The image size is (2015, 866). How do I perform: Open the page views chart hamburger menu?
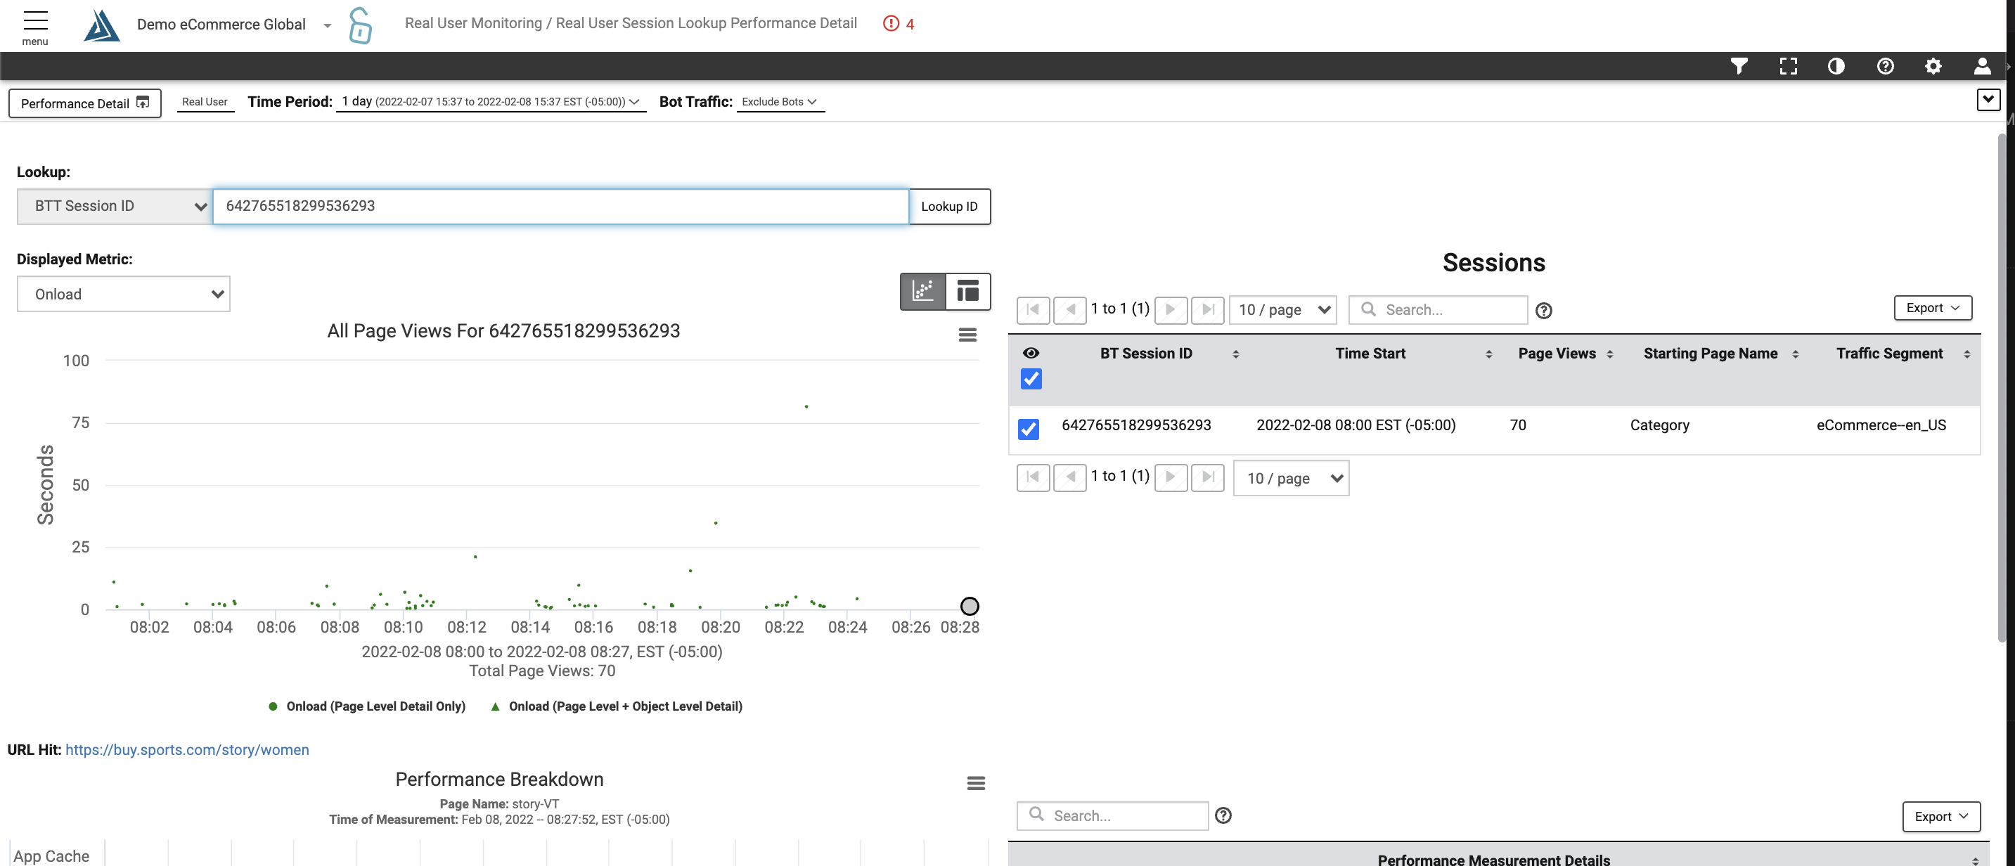point(967,335)
